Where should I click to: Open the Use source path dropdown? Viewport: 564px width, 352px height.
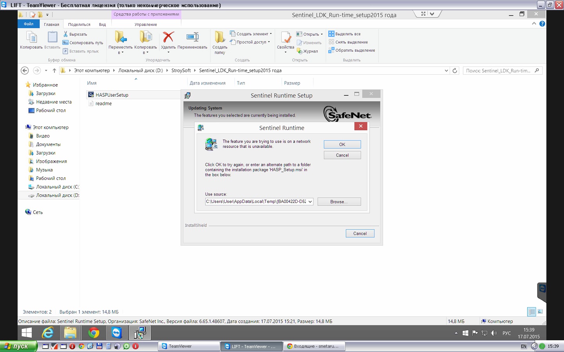310,202
